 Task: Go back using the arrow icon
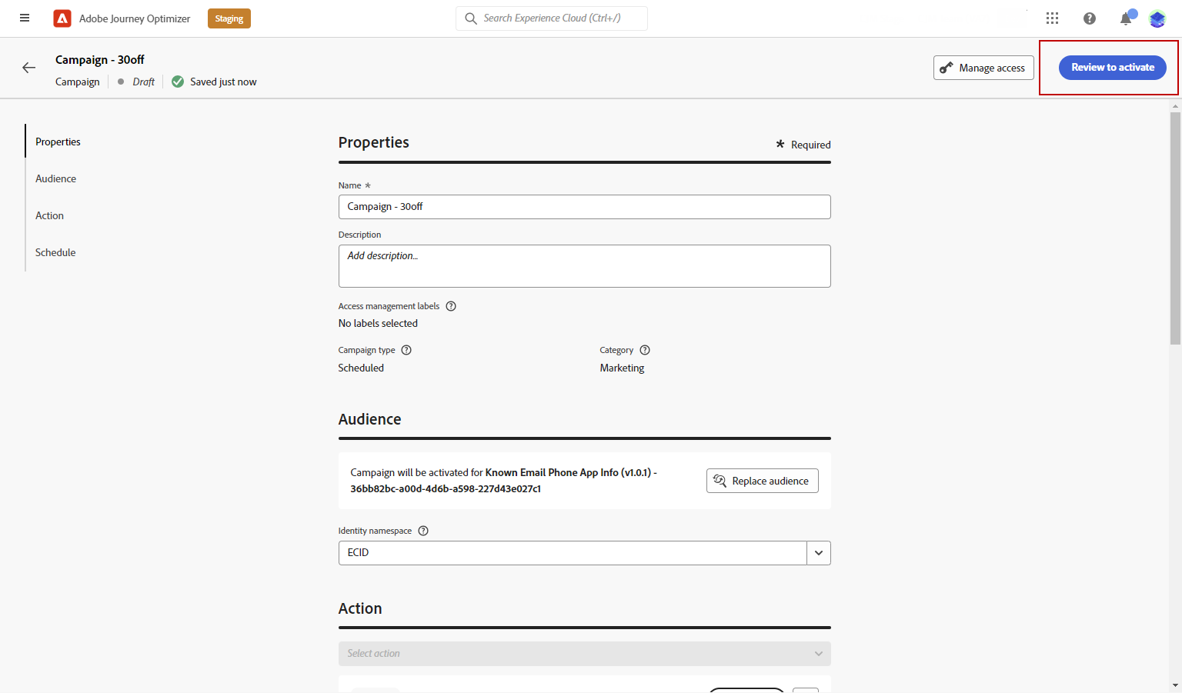pos(29,68)
